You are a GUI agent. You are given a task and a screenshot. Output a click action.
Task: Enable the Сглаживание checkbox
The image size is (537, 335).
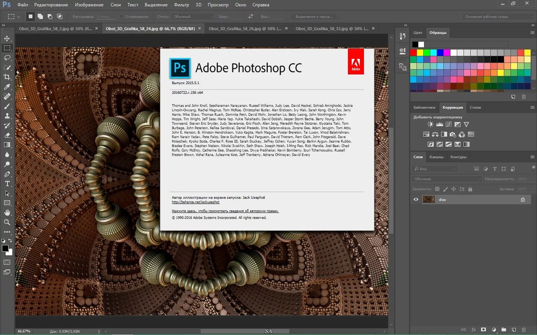[x=122, y=16]
